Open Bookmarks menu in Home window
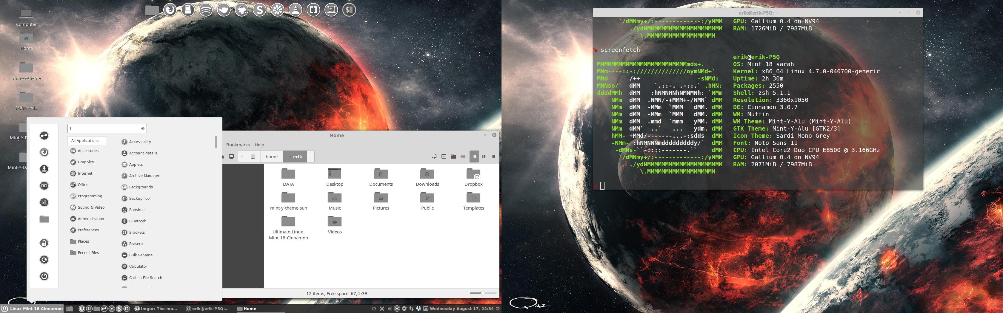 (x=238, y=145)
